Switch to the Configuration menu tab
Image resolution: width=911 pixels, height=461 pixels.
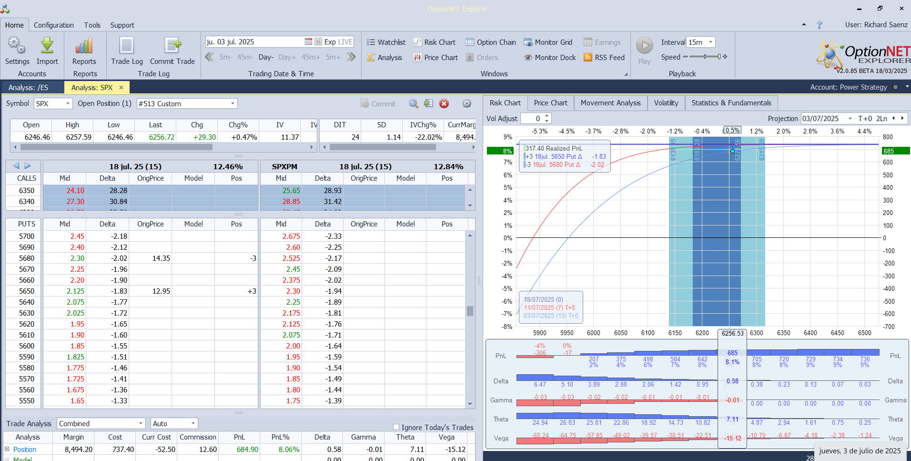click(x=54, y=25)
